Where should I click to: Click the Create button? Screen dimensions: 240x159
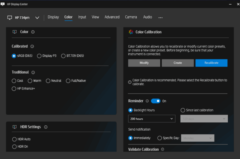[178, 63]
